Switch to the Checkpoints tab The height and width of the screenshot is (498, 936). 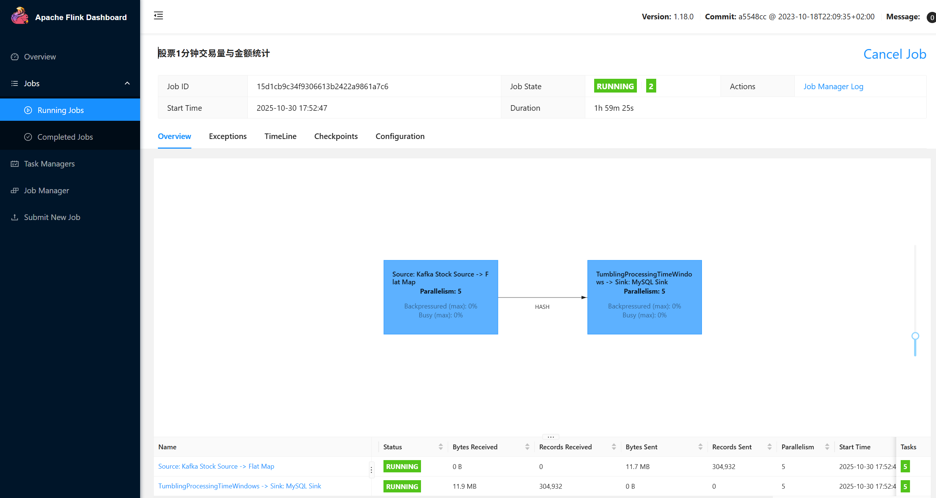[336, 136]
